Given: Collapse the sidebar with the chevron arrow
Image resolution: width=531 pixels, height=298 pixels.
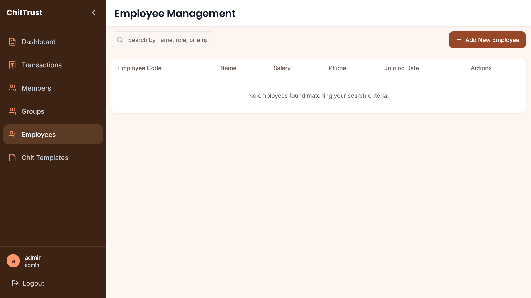Looking at the screenshot, I should click(x=94, y=12).
